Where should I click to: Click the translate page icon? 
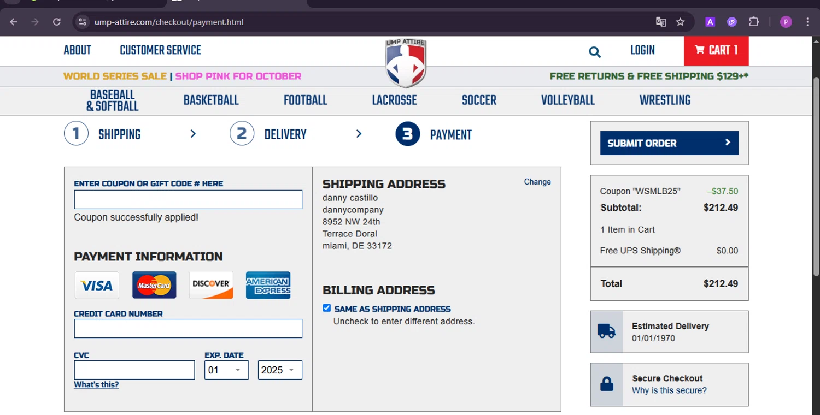click(661, 22)
